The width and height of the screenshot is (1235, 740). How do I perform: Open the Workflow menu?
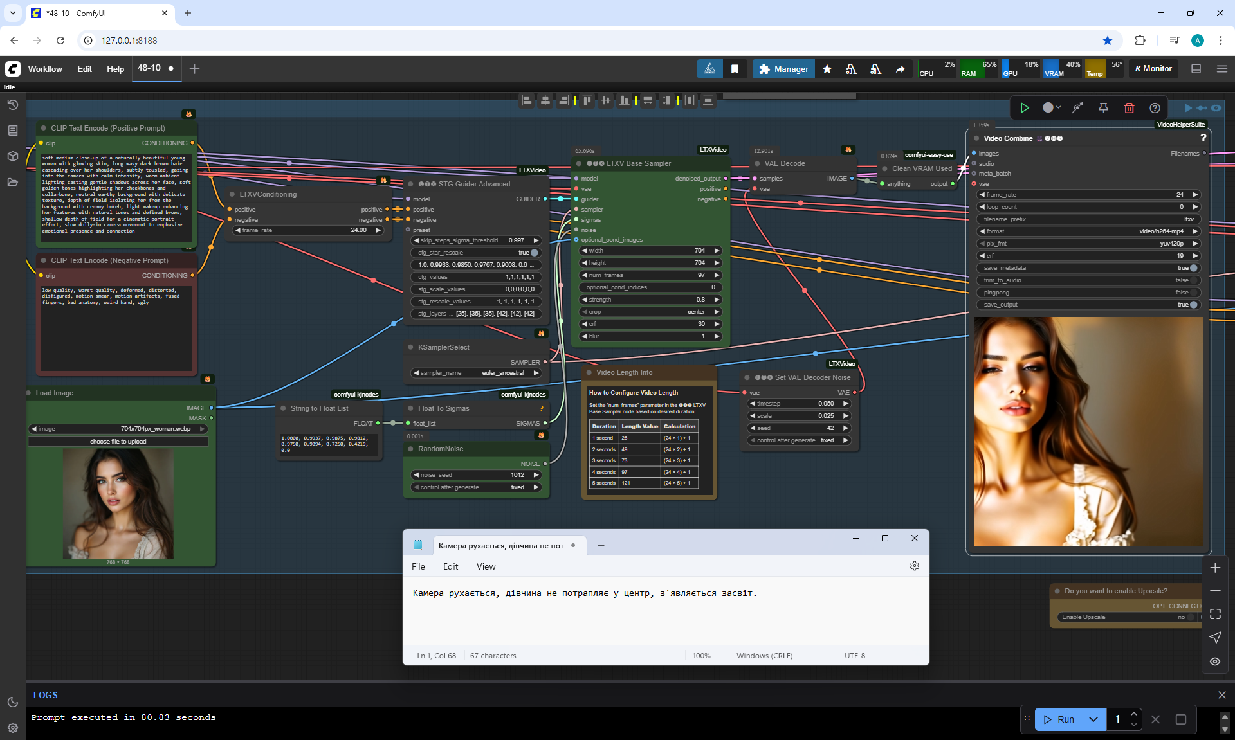(45, 69)
